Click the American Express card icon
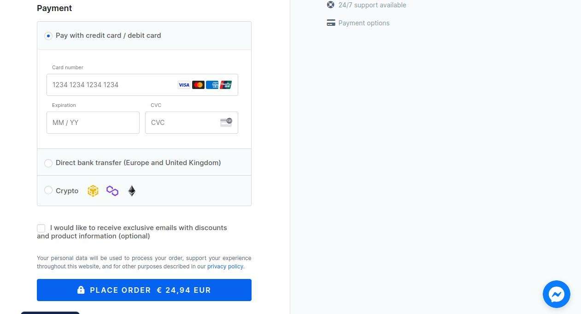Image resolution: width=581 pixels, height=314 pixels. click(212, 85)
